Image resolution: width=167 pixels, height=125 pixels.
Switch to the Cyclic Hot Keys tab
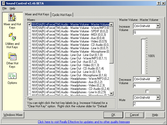click(62, 15)
